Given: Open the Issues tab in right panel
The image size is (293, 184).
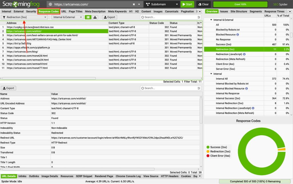Looking at the screenshot, I should (x=224, y=11).
